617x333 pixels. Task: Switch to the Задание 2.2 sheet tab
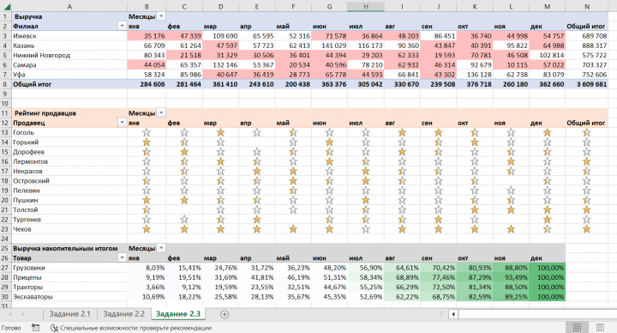click(x=124, y=314)
